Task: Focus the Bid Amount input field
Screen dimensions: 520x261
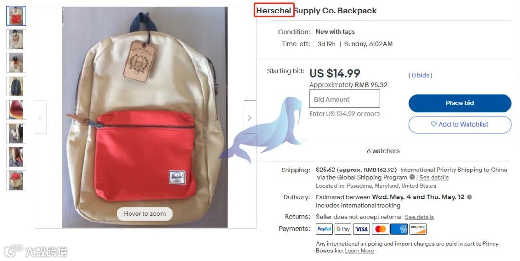Action: [x=345, y=99]
